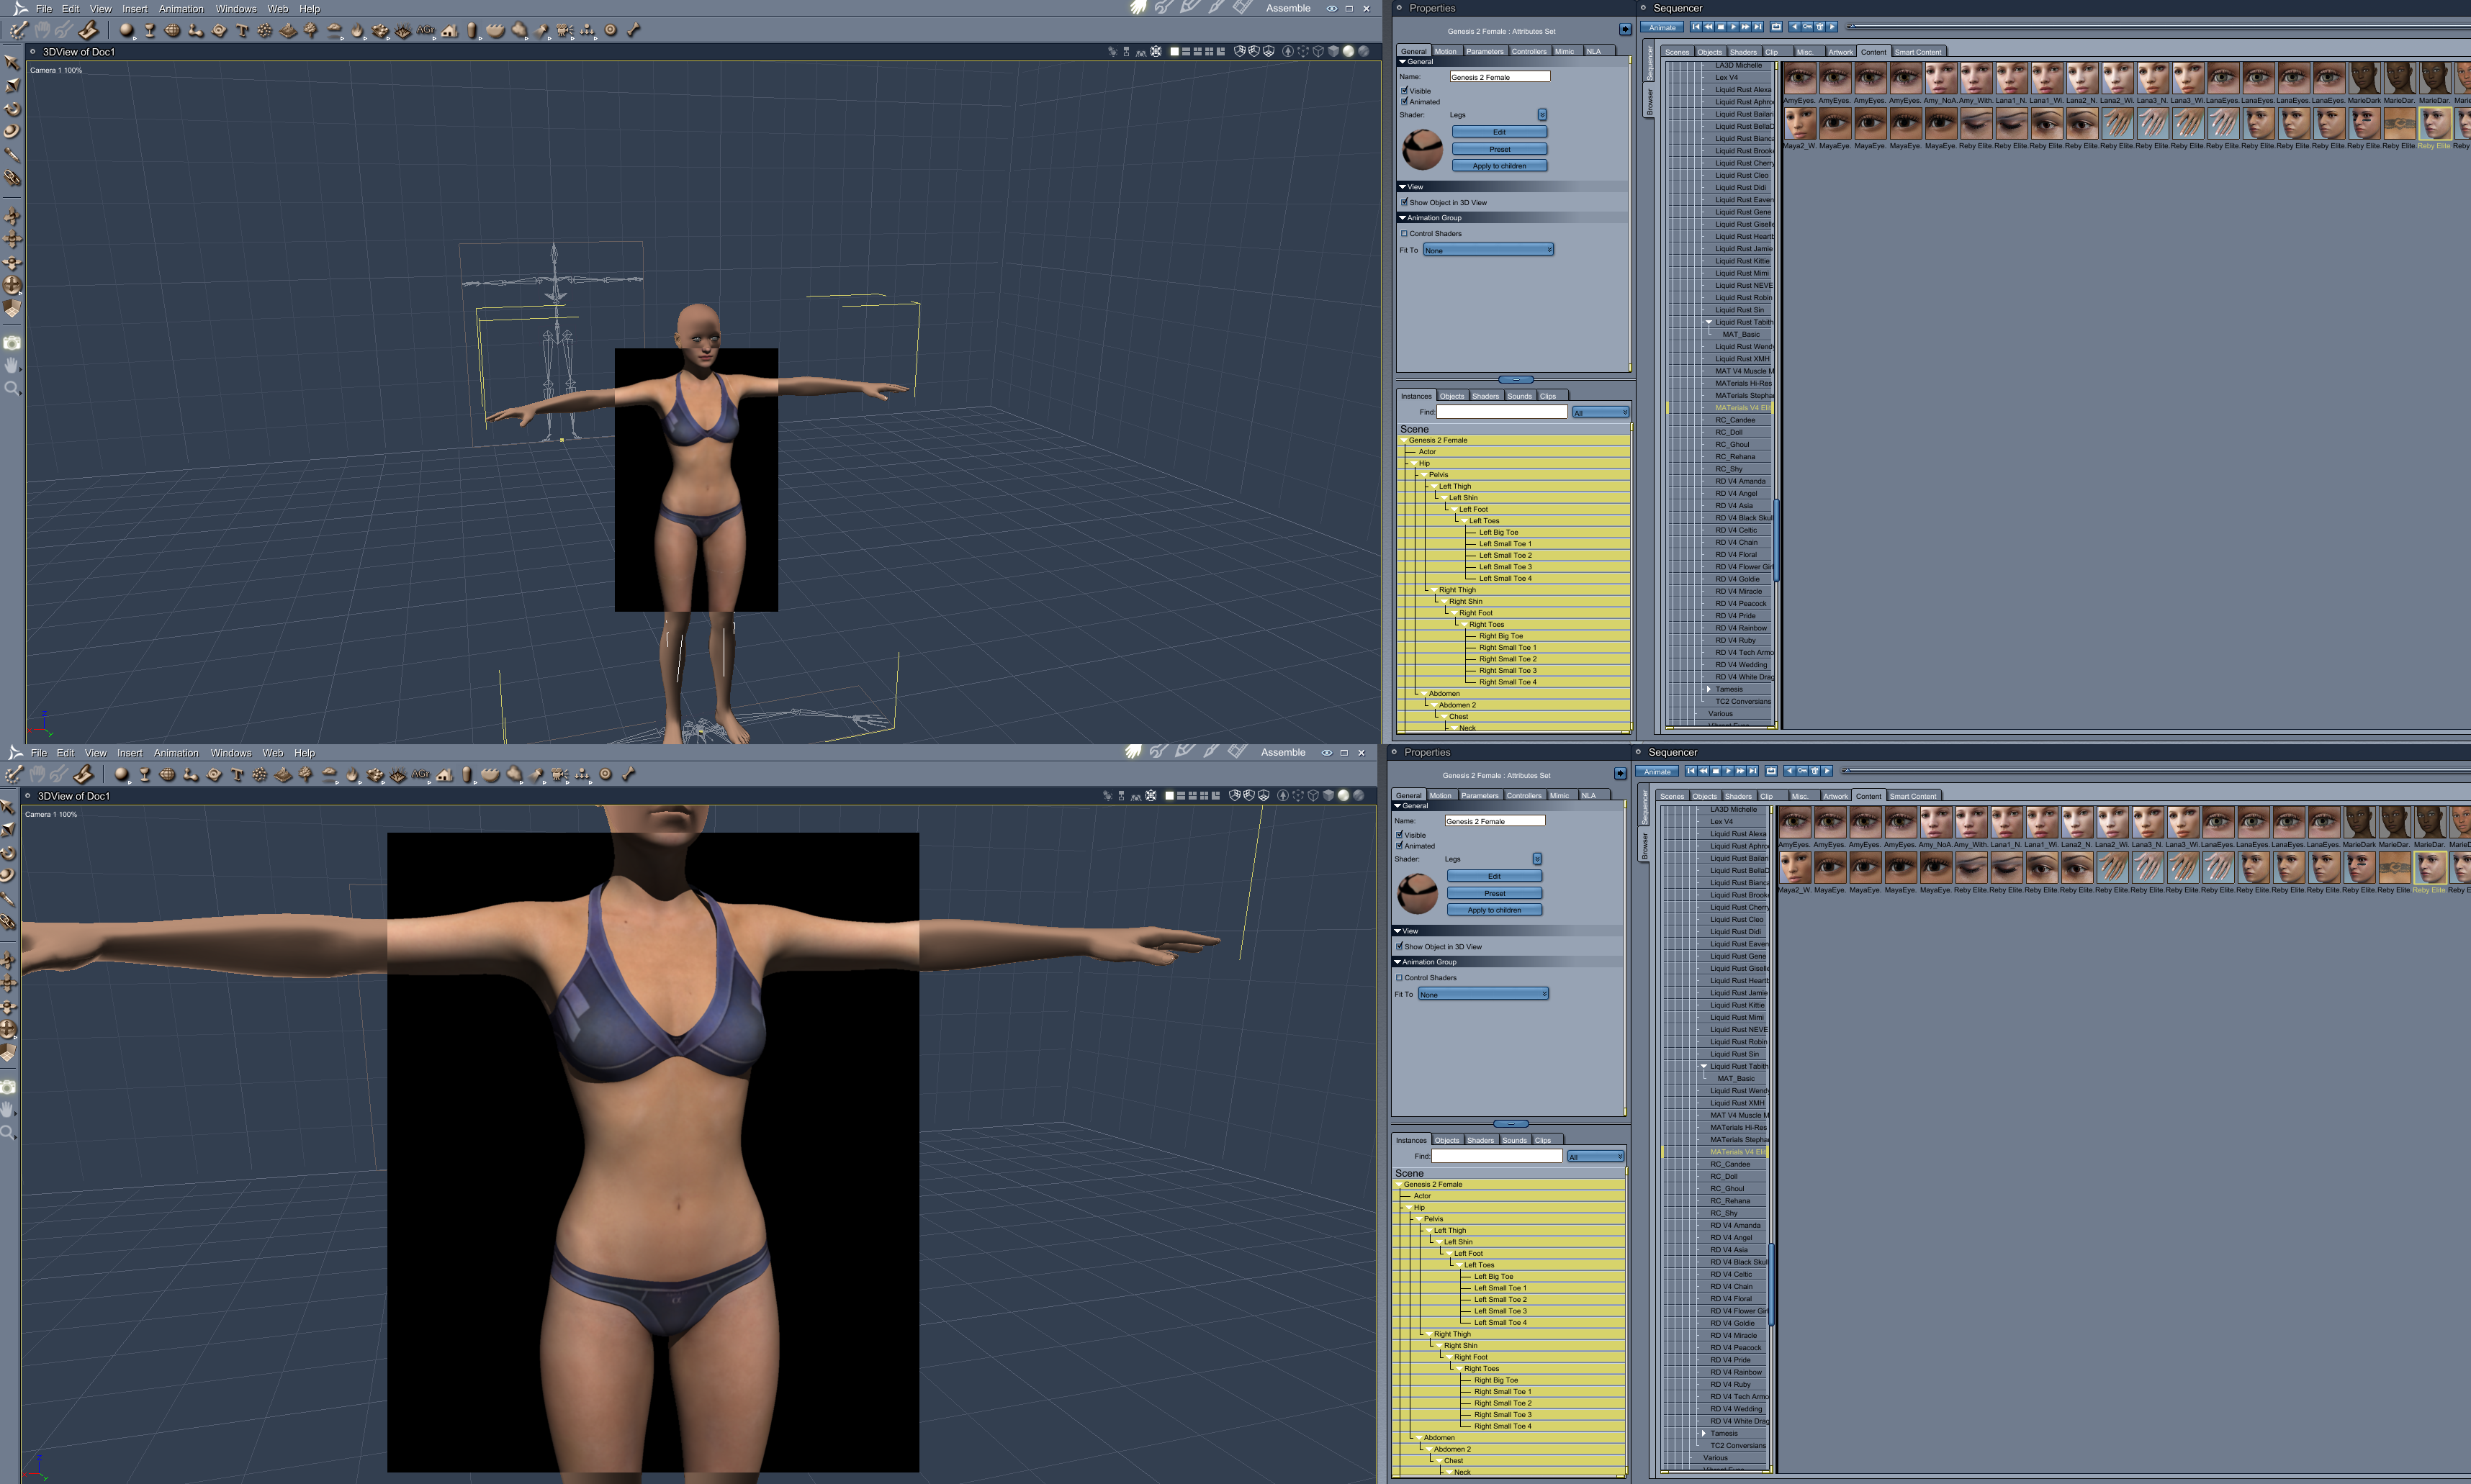2471x1484 pixels.
Task: Select the Rotate tool in upper left toolbar
Action: pos(12,108)
